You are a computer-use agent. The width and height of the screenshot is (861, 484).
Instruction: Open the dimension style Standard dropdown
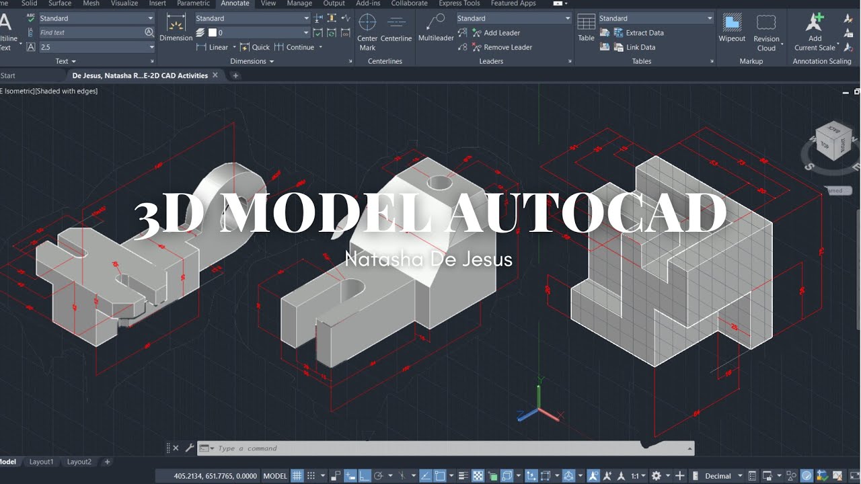(252, 18)
